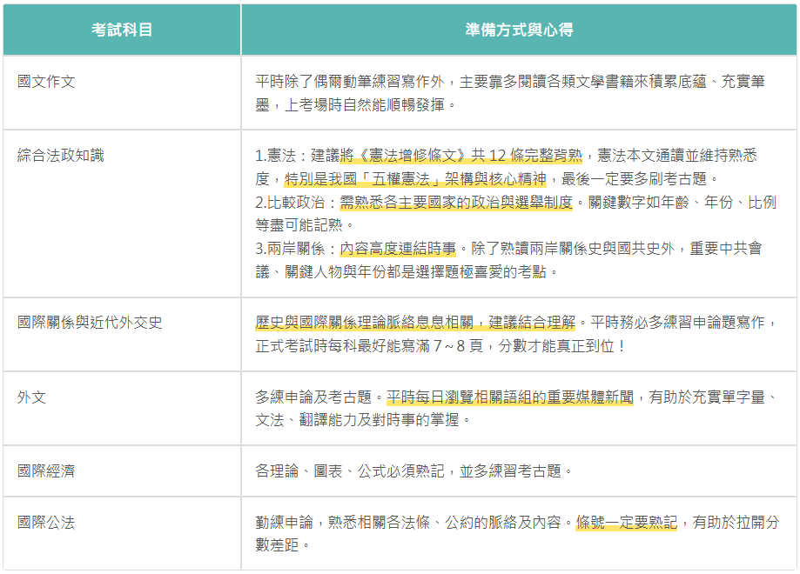Click the '2.比較政治' item label
Viewport: 800px width, 574px height.
coord(290,203)
